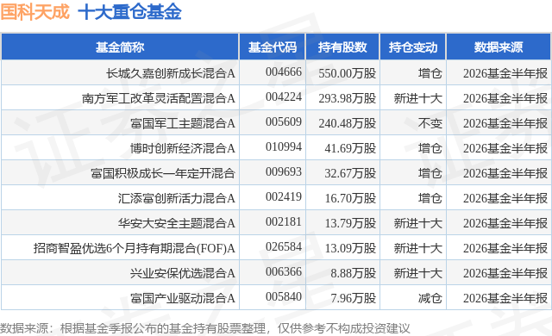Click the 持仓变动 column header

pyautogui.click(x=413, y=47)
